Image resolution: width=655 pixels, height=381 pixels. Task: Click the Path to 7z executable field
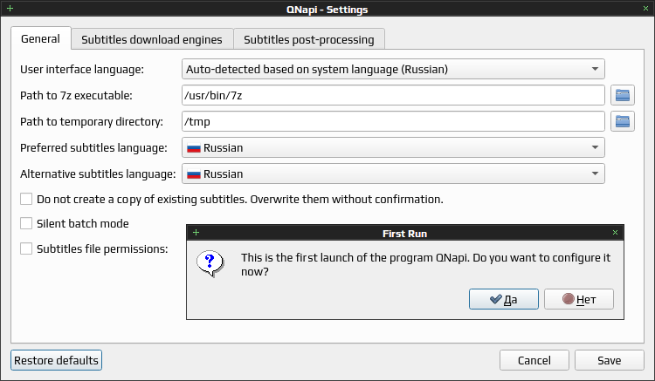[x=393, y=95]
